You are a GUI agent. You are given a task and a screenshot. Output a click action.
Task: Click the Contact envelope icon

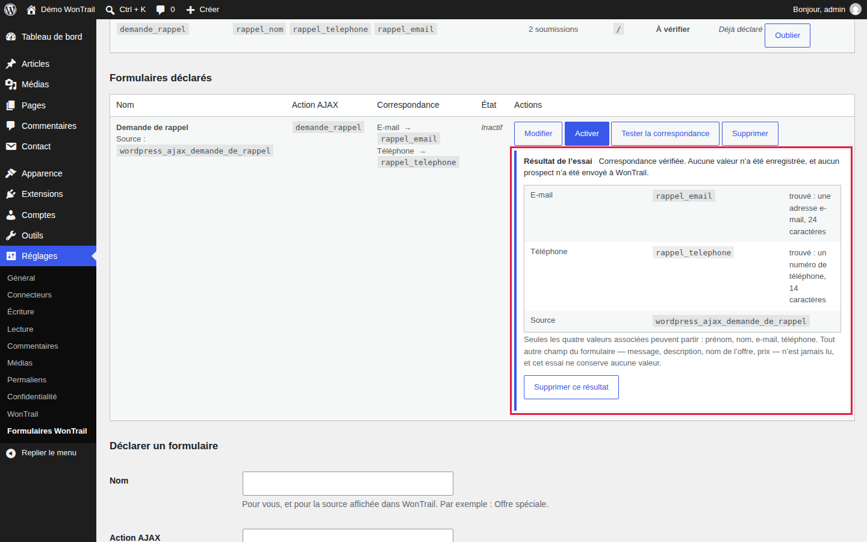point(11,146)
